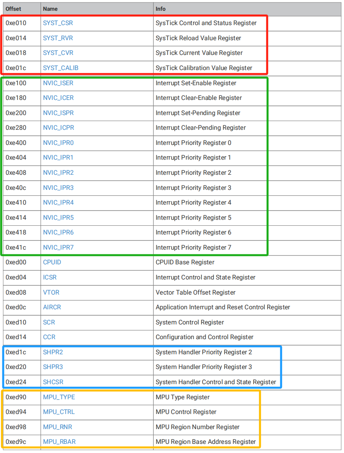Select 'Configuration and Control Register' text

[205, 337]
